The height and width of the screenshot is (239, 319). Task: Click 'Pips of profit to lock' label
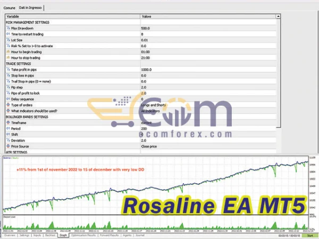coord(25,93)
